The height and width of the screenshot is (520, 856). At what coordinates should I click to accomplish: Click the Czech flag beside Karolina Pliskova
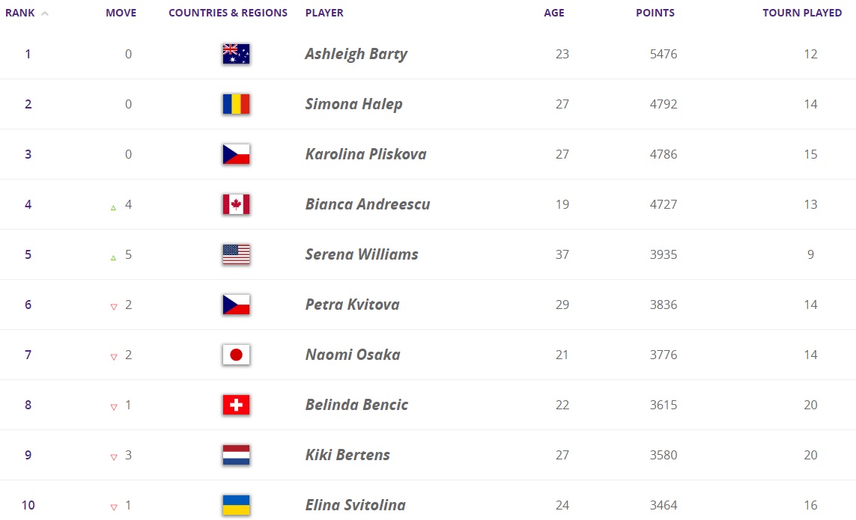click(x=236, y=154)
